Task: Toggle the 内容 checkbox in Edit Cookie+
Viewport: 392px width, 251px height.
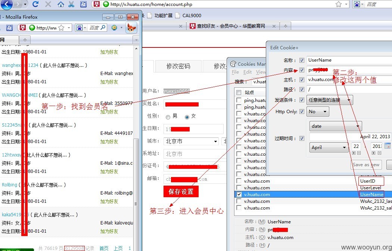Action: tap(302, 70)
